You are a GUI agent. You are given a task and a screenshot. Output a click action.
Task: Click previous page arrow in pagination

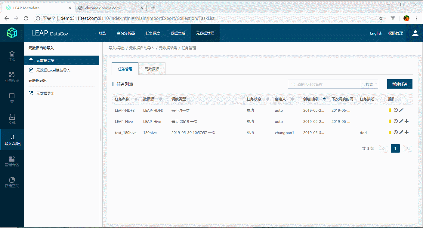pos(383,148)
